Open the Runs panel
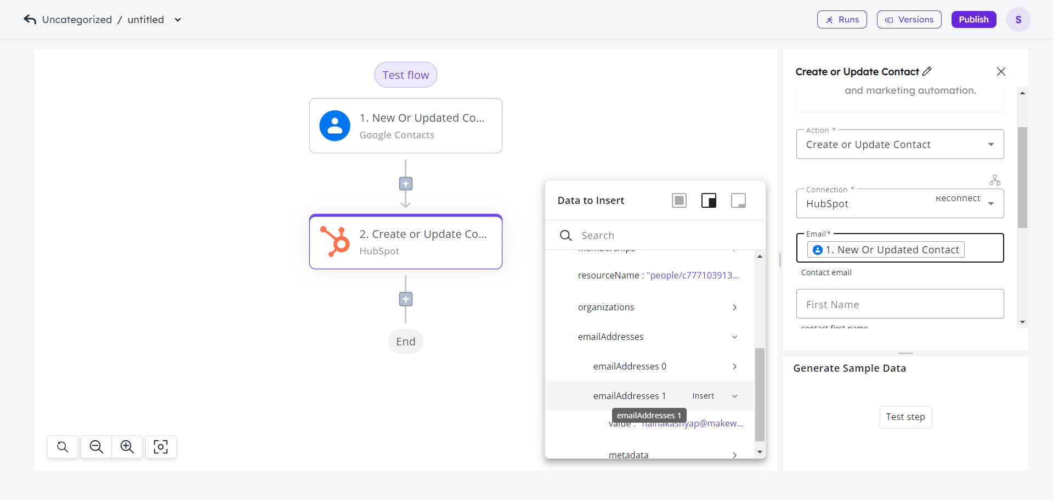1053x500 pixels. tap(842, 20)
